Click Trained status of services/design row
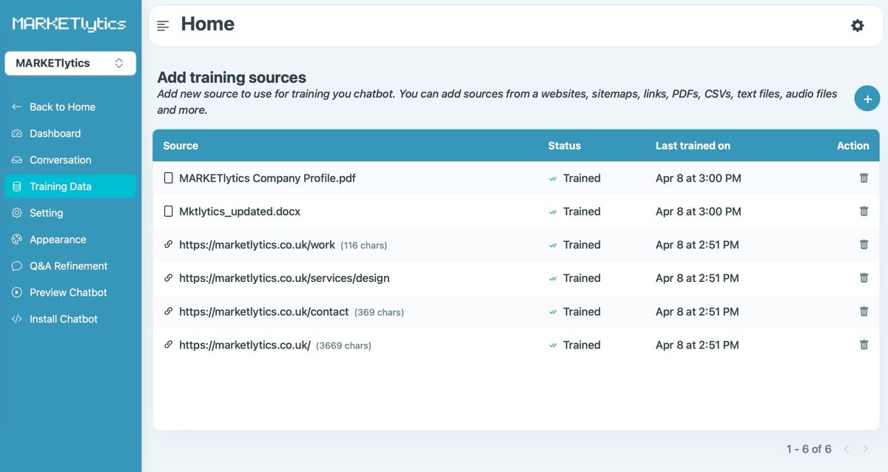This screenshot has height=472, width=888. (575, 278)
